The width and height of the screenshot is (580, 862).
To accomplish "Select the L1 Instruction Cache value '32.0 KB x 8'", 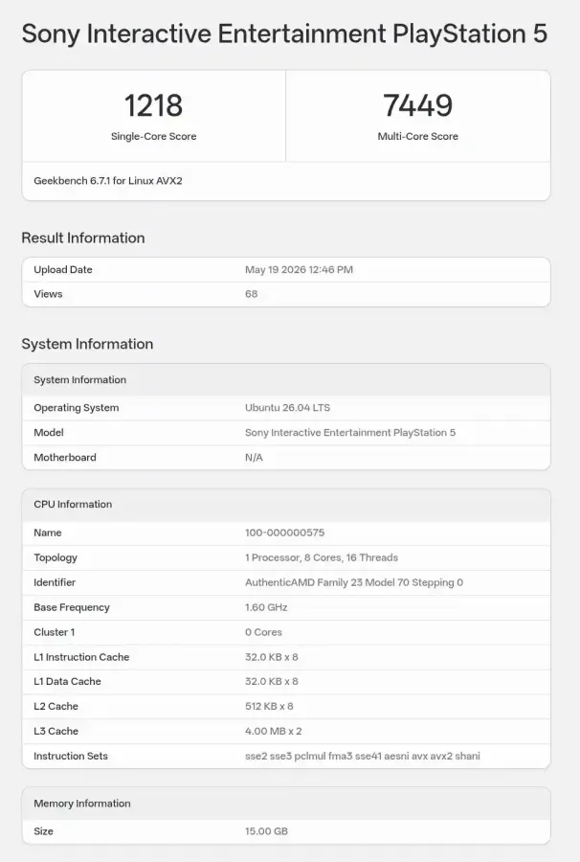I will click(x=271, y=657).
